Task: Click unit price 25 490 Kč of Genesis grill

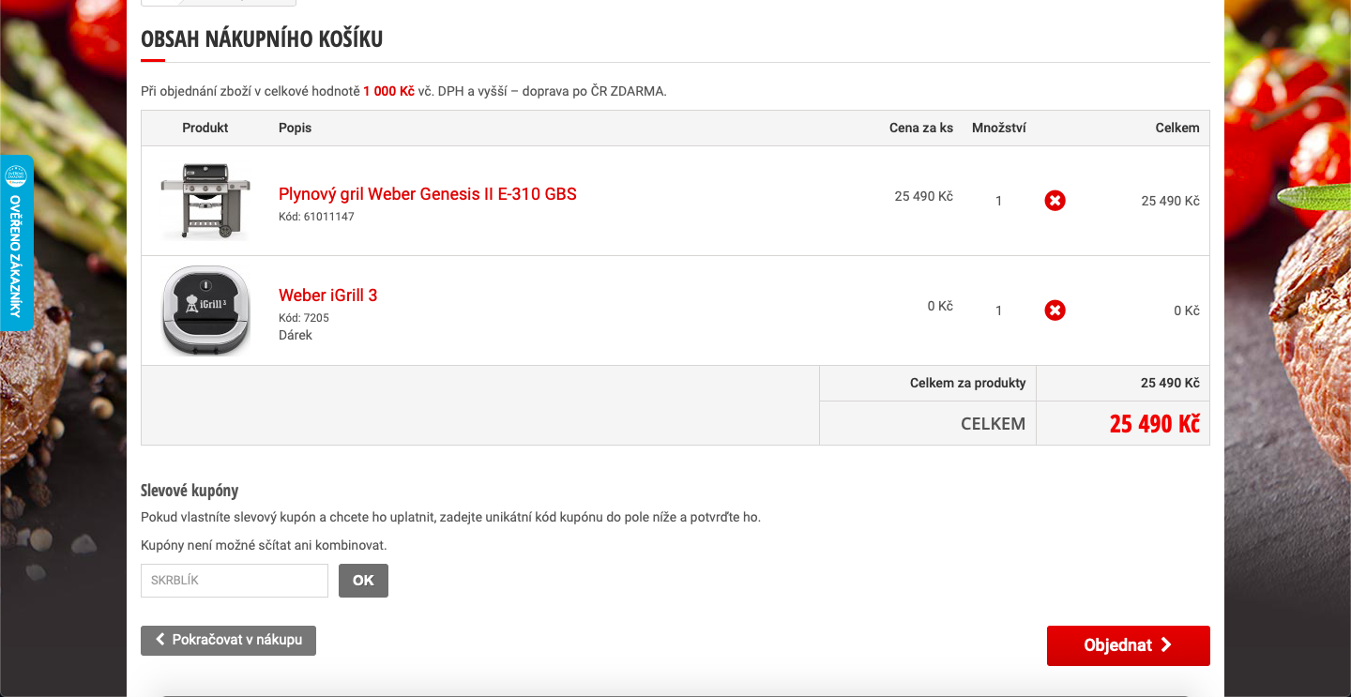Action: pyautogui.click(x=924, y=196)
